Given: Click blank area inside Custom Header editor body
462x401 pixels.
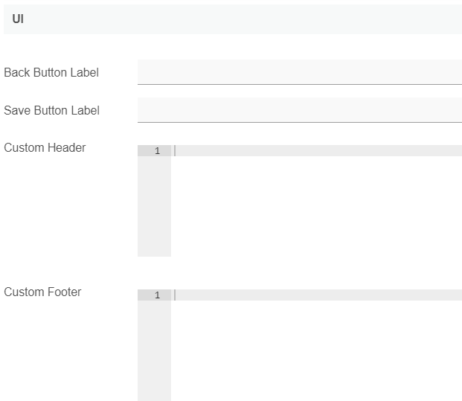Looking at the screenshot, I should tap(316, 206).
